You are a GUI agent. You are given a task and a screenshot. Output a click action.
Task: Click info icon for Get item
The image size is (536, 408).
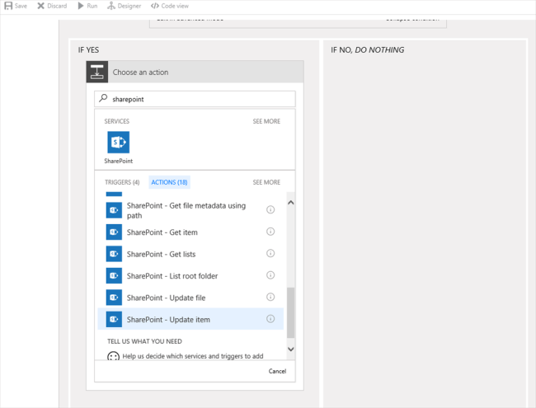click(x=270, y=232)
